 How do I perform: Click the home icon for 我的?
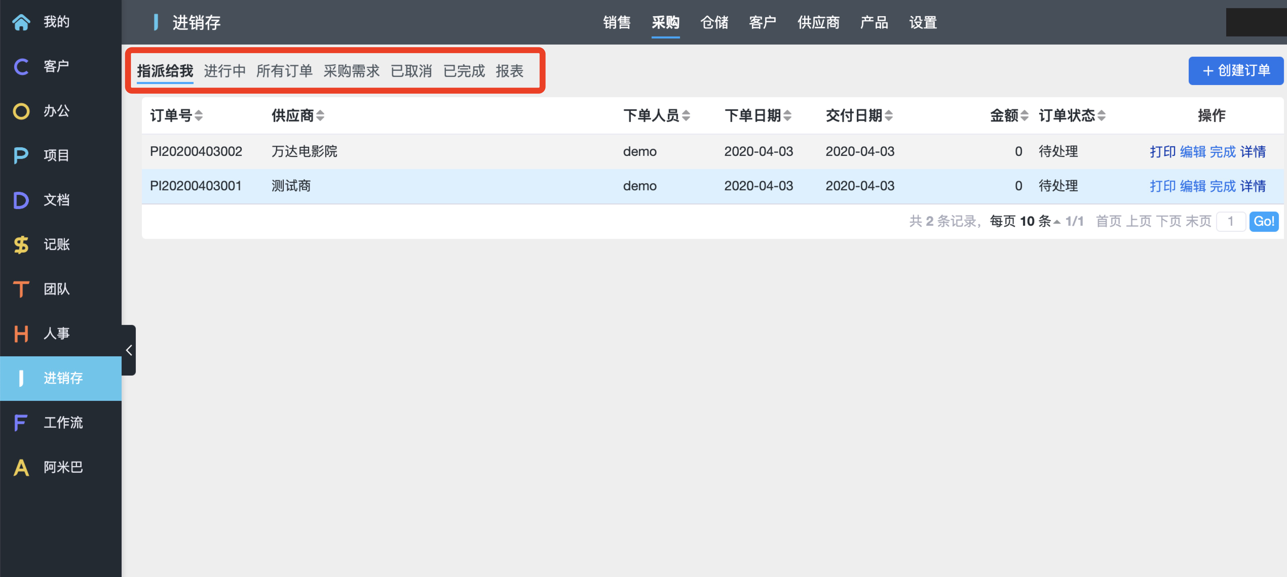pos(21,22)
